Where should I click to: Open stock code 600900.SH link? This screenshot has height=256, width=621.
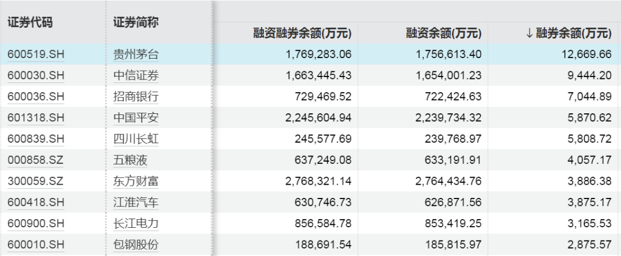[x=36, y=223]
